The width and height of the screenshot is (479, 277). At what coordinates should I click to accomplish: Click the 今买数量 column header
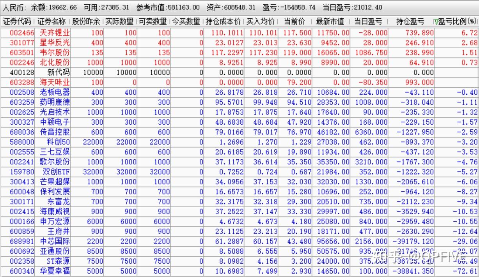pos(186,21)
